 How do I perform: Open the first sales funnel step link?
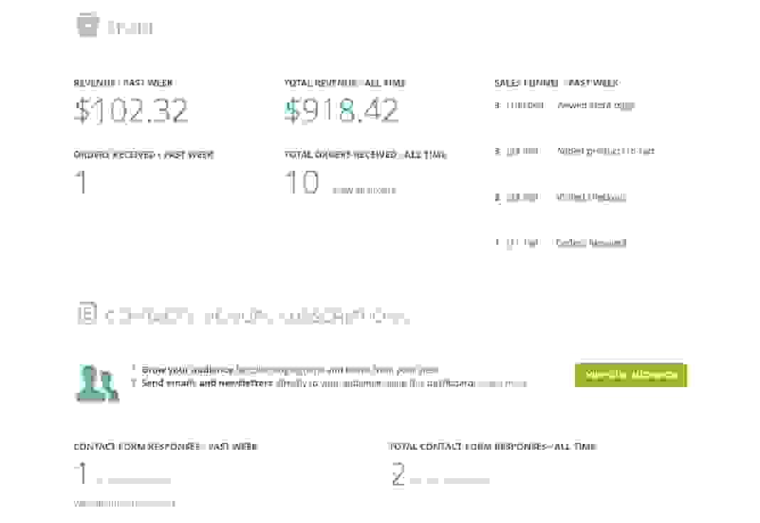596,105
